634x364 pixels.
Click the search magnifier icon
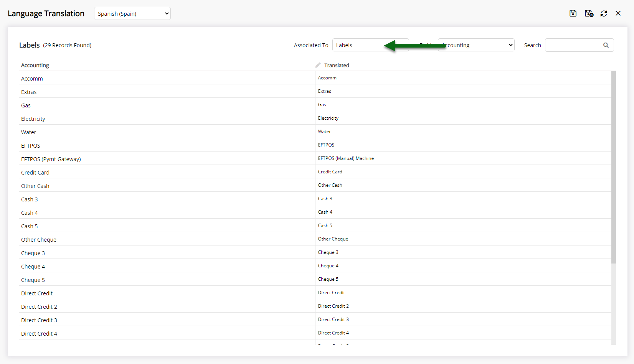pos(606,45)
